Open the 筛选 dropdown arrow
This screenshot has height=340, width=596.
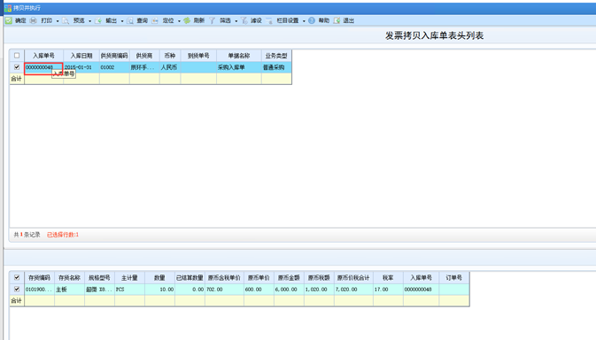[x=236, y=21]
